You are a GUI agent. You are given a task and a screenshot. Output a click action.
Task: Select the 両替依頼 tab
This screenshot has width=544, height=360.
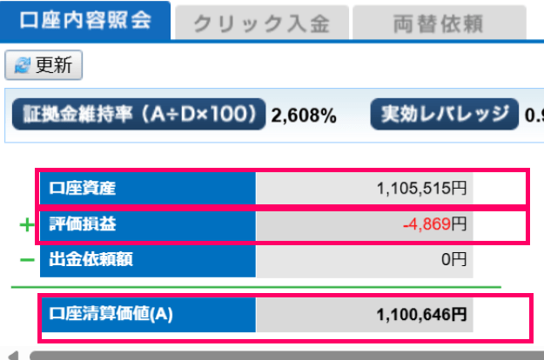438,23
